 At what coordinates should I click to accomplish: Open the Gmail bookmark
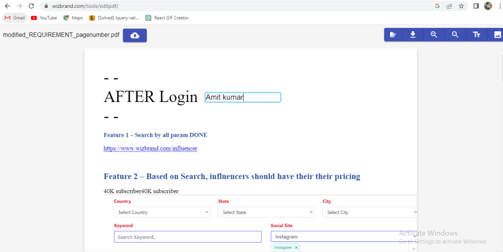point(15,18)
